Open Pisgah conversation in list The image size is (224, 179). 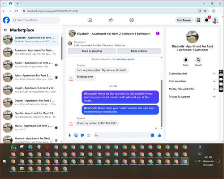coord(30,90)
